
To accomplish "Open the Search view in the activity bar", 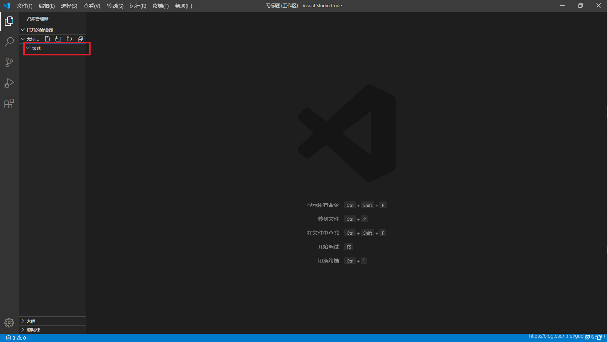I will pyautogui.click(x=9, y=41).
